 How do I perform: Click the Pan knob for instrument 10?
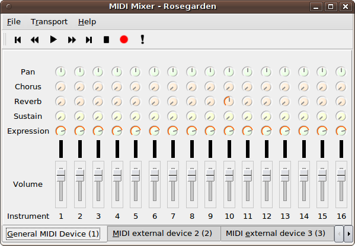pos(229,72)
